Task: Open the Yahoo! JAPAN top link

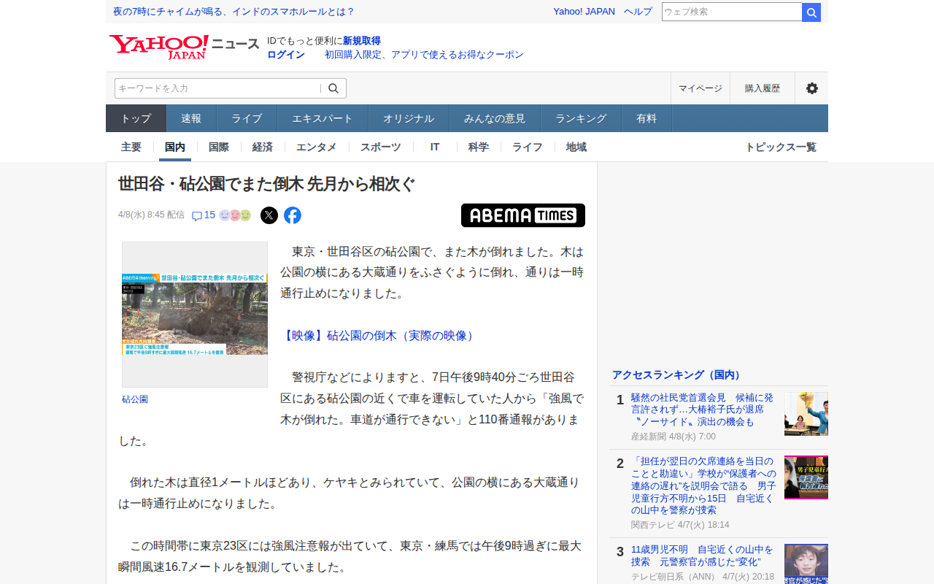Action: pos(584,12)
